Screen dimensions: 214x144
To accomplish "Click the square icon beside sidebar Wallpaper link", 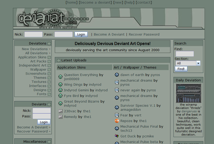I will (49, 70).
